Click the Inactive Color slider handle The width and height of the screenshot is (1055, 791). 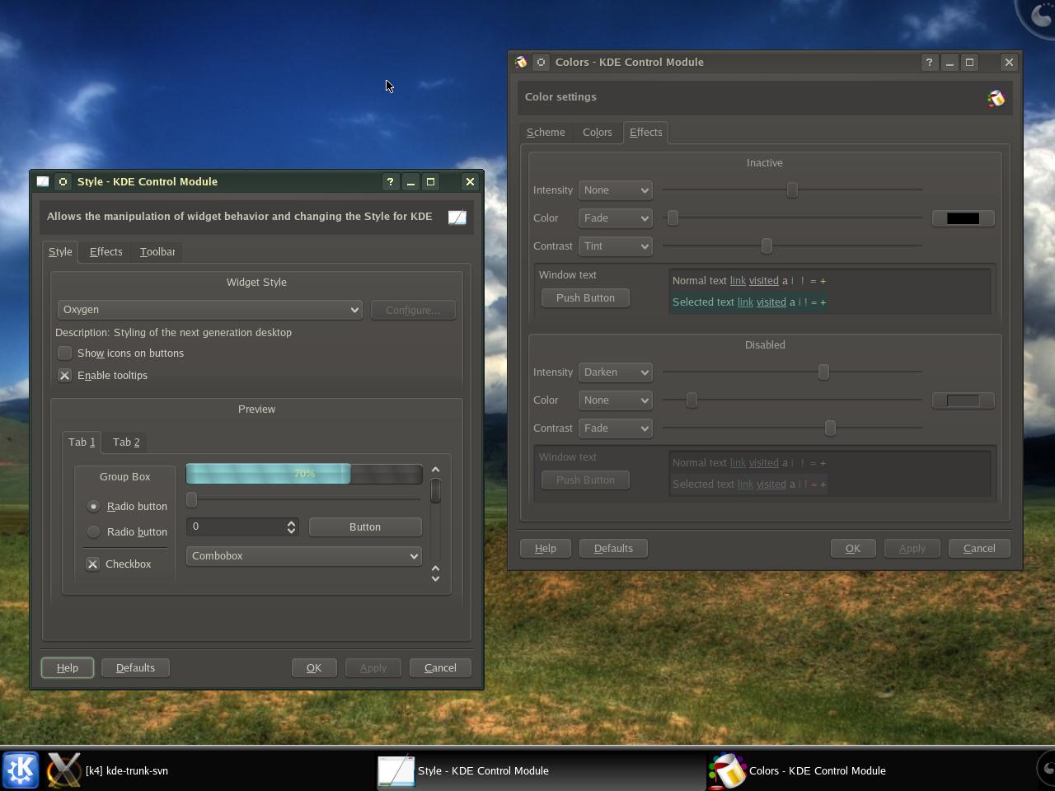(x=673, y=218)
